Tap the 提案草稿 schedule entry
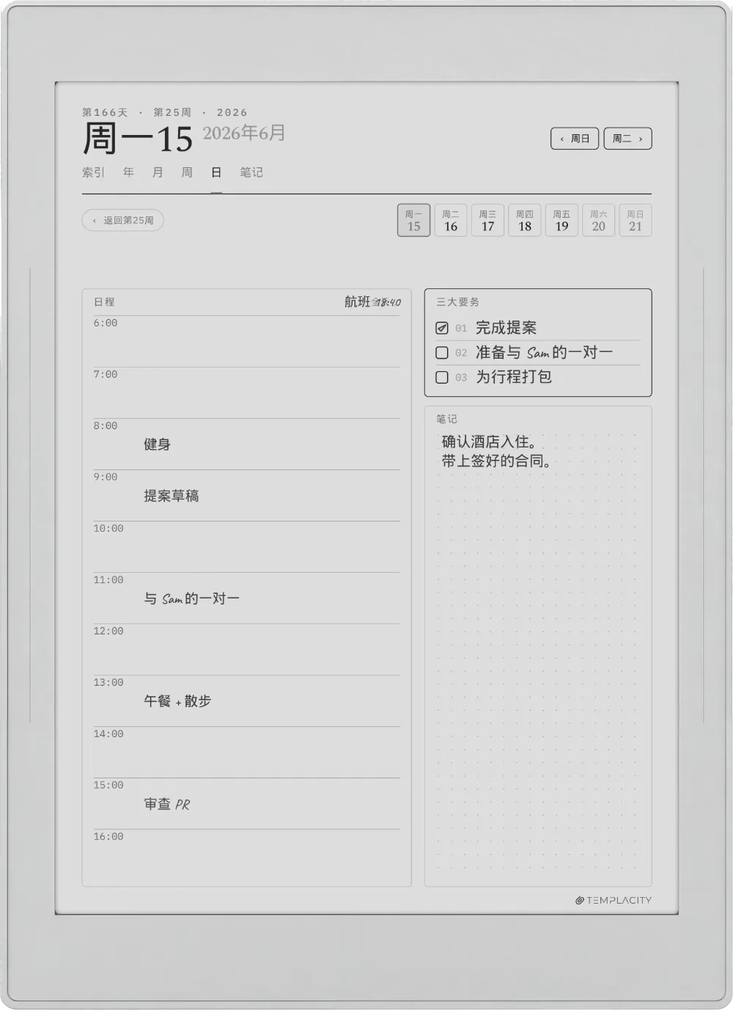Viewport: 733px width, 1010px height. tap(172, 496)
